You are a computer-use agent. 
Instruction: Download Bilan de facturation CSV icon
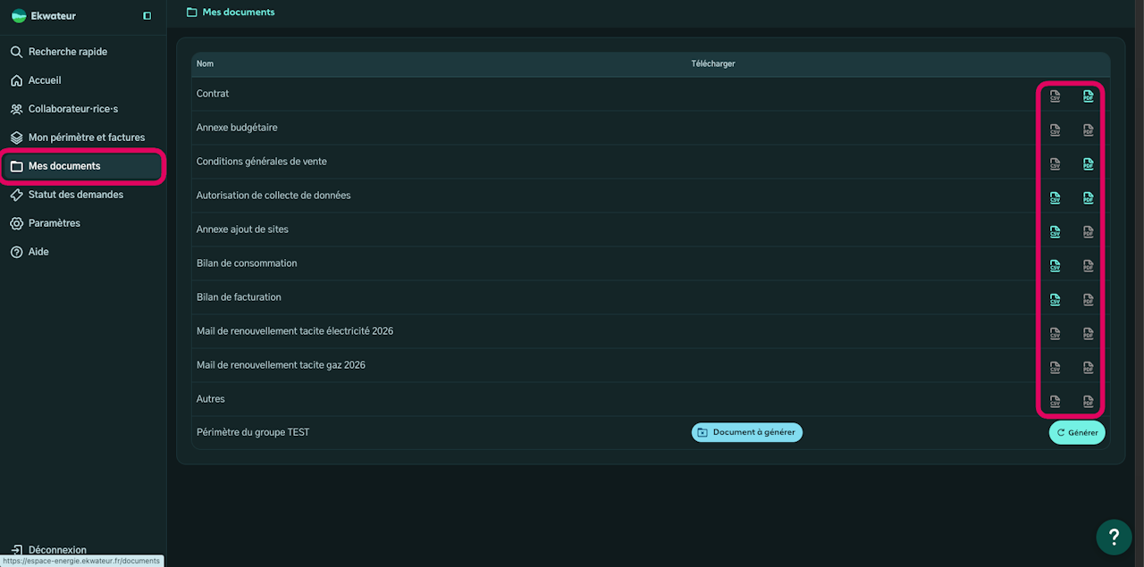[x=1055, y=299]
